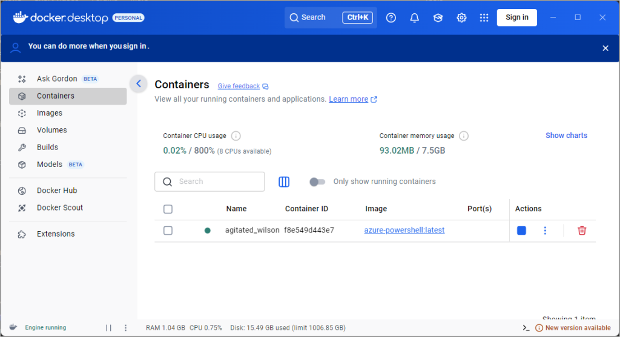
Task: Open Docker Hub section
Action: coord(68,191)
